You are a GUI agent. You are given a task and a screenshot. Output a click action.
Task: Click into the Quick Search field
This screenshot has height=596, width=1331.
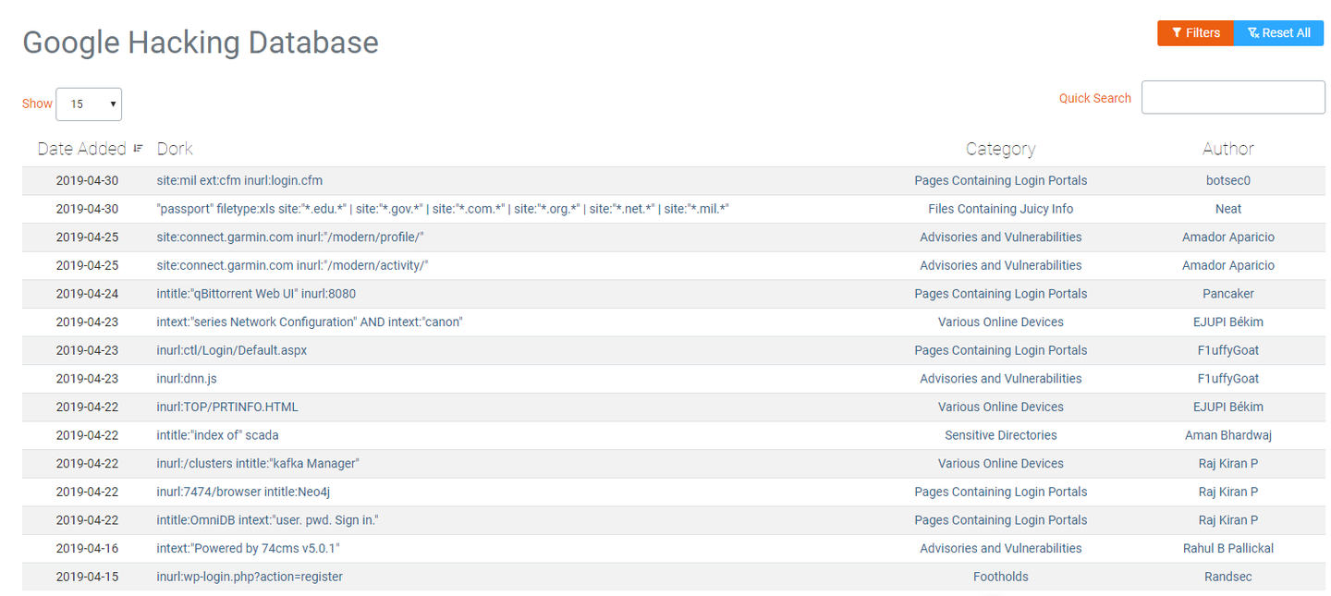pos(1233,98)
